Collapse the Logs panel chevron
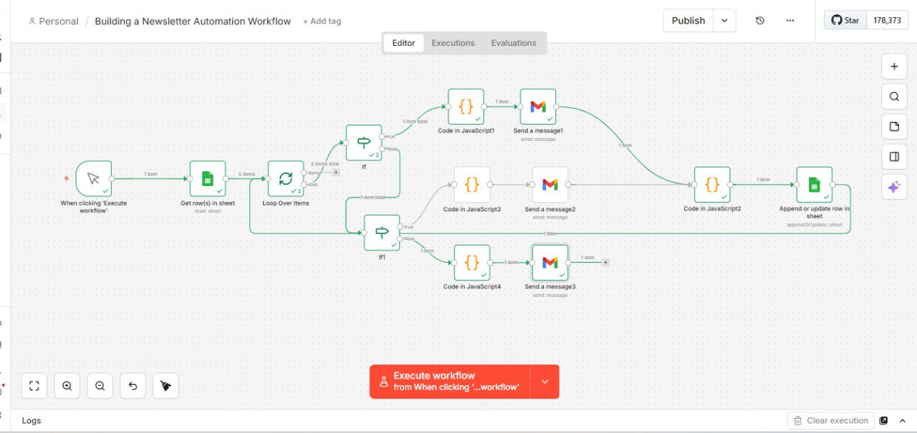The width and height of the screenshot is (917, 433). coord(903,421)
